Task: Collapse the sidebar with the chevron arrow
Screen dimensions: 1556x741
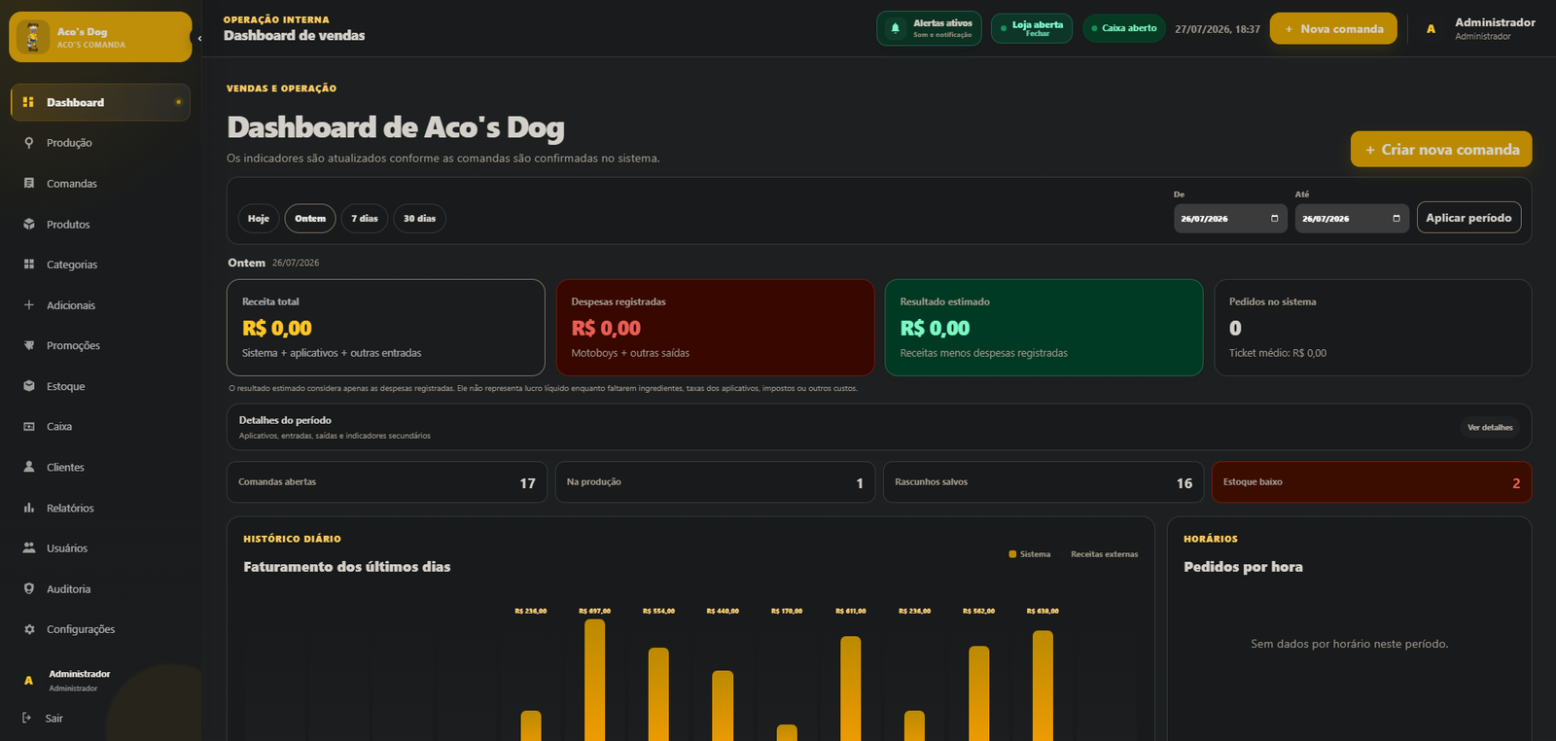Action: 199,38
